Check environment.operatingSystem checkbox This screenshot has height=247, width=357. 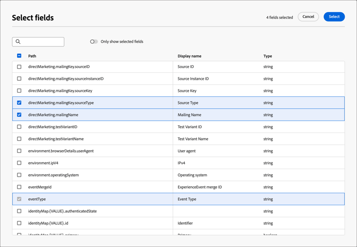(19, 175)
